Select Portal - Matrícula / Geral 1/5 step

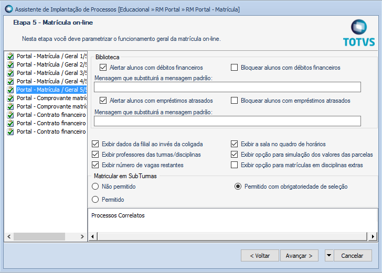tap(51, 56)
